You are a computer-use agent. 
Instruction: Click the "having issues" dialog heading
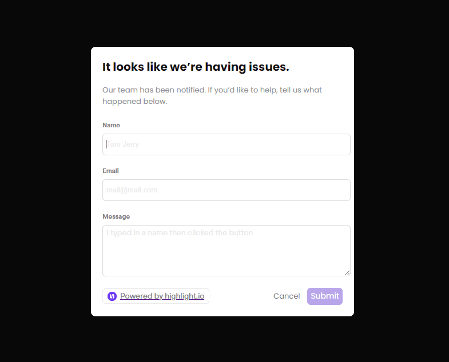point(196,67)
